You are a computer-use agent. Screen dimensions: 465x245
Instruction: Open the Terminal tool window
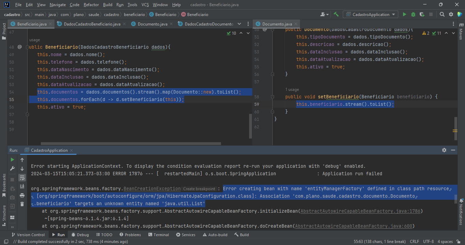coord(158,235)
